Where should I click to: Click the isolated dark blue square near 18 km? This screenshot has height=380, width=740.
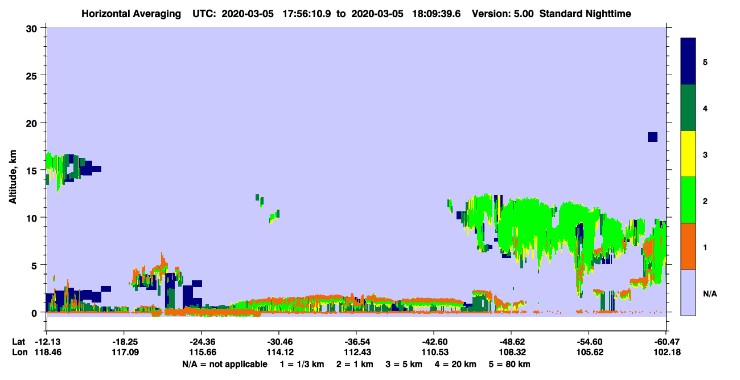(652, 137)
